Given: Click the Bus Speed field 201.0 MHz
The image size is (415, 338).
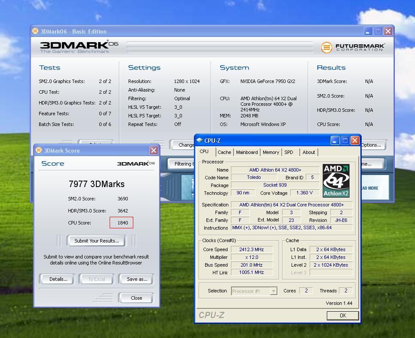Looking at the screenshot, I should click(252, 265).
